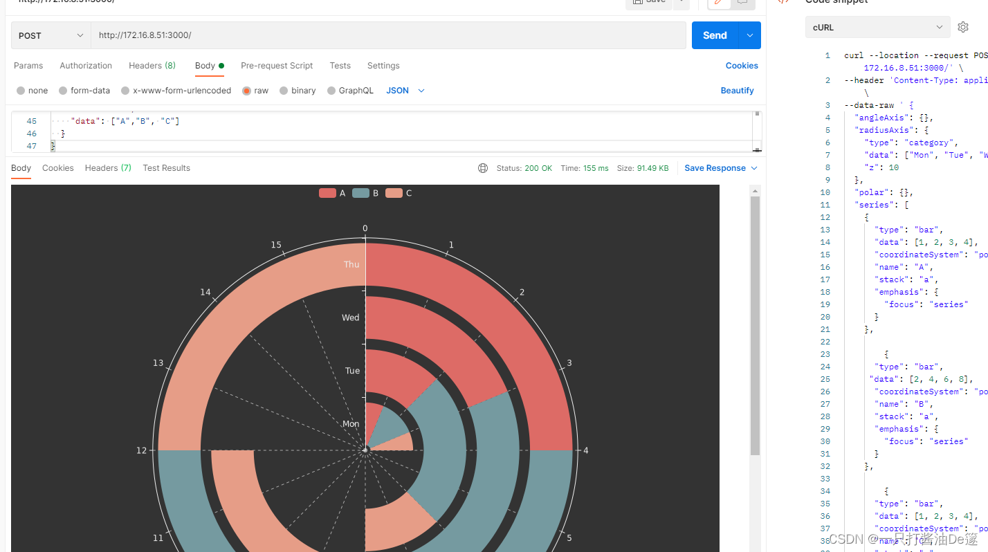Expand the JSON format dropdown
Image resolution: width=988 pixels, height=552 pixels.
click(x=405, y=90)
